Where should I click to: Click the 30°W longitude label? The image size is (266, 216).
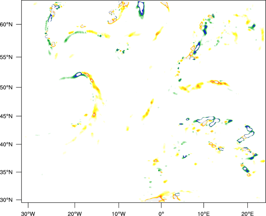pyautogui.click(x=28, y=214)
